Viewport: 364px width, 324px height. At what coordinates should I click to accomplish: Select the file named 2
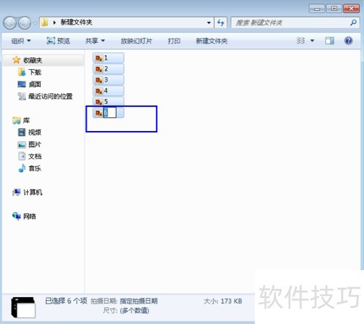point(108,69)
